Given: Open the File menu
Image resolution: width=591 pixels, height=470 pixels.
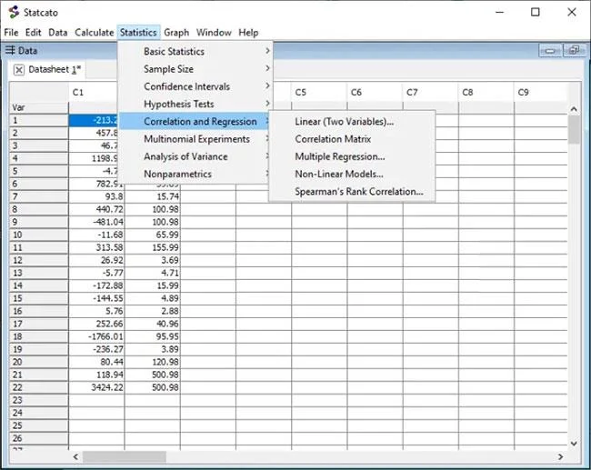Looking at the screenshot, I should coord(11,33).
